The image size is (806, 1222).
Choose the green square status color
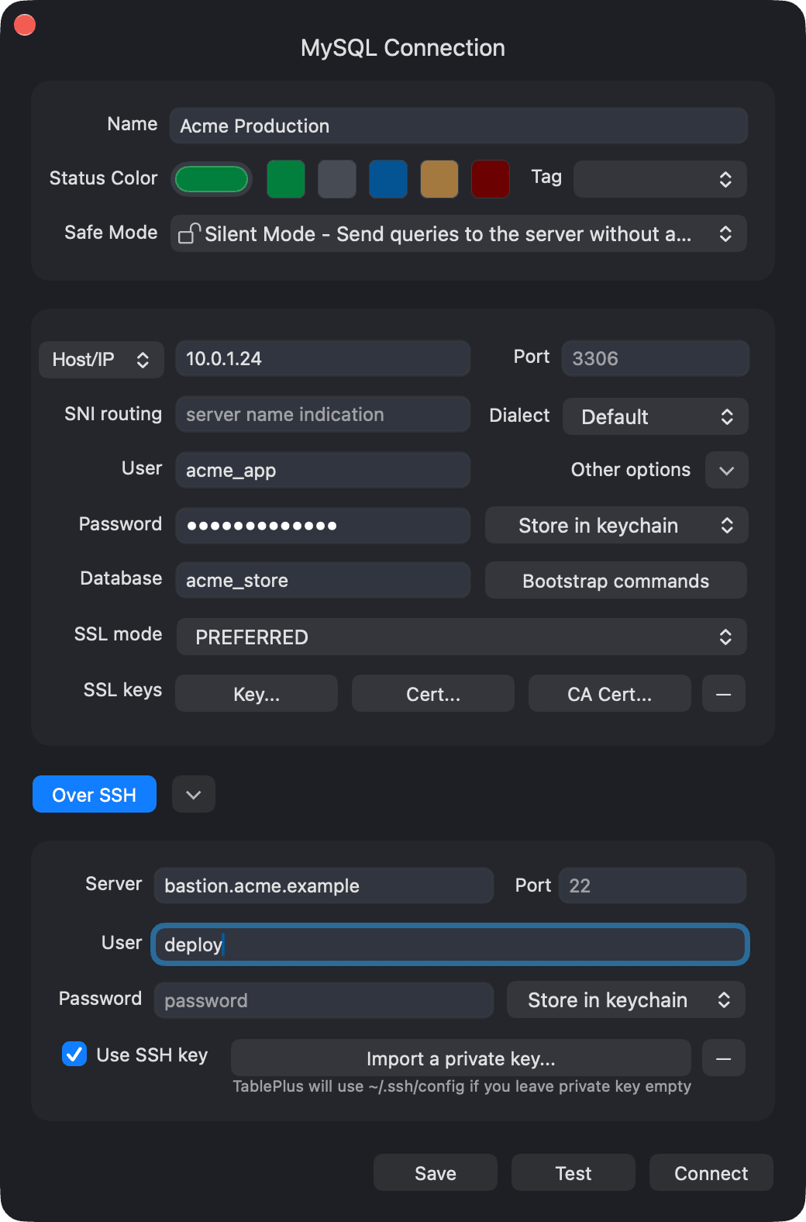(x=286, y=179)
